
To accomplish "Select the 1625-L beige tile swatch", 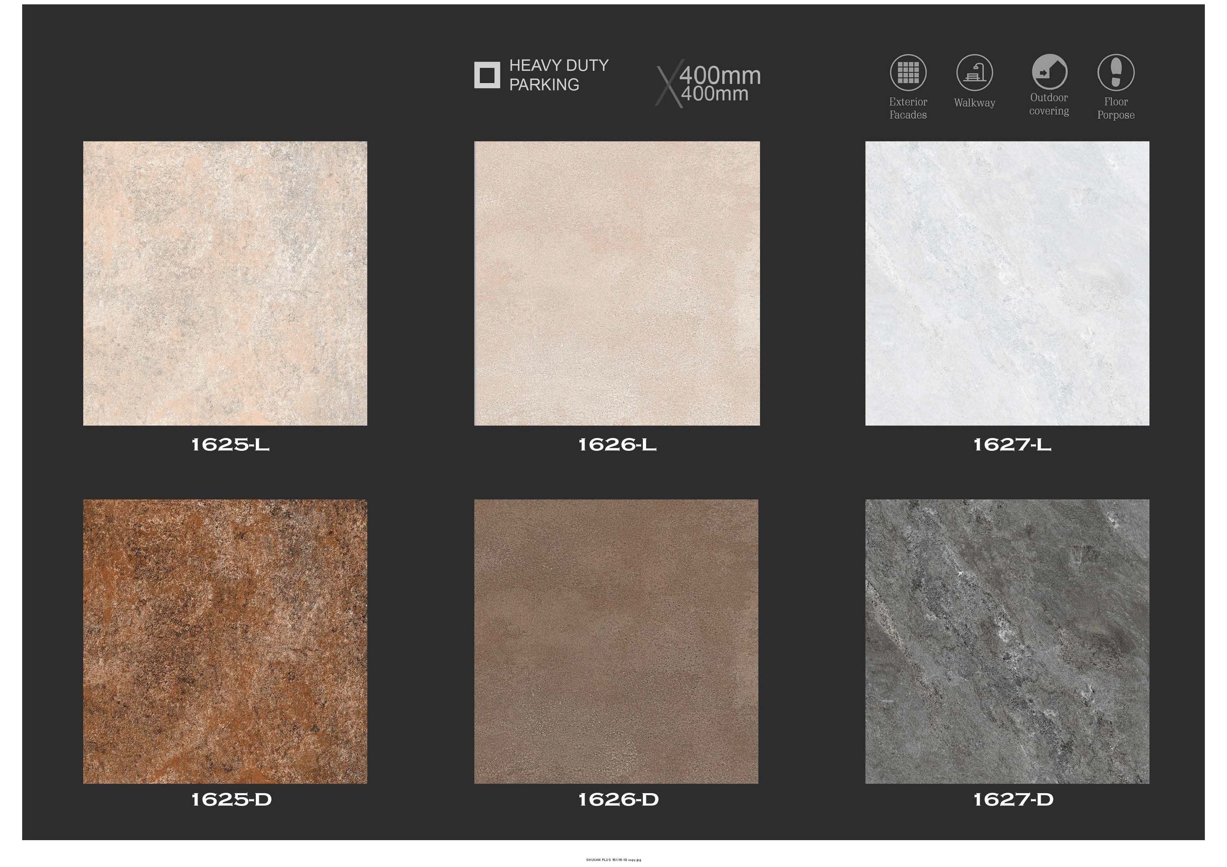I will 225,284.
